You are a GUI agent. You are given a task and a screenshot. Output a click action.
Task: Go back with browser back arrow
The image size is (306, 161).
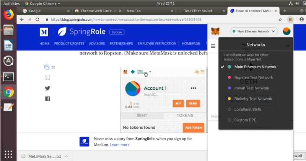click(x=22, y=20)
